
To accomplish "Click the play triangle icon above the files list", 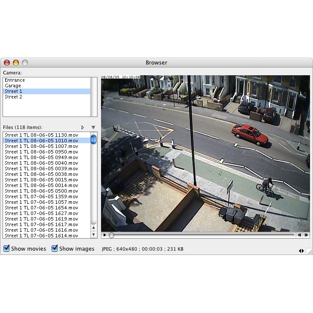I will click(x=83, y=127).
